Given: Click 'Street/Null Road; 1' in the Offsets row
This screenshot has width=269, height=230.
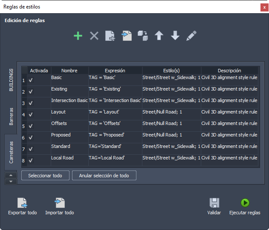Looking at the screenshot, I should (162, 123).
